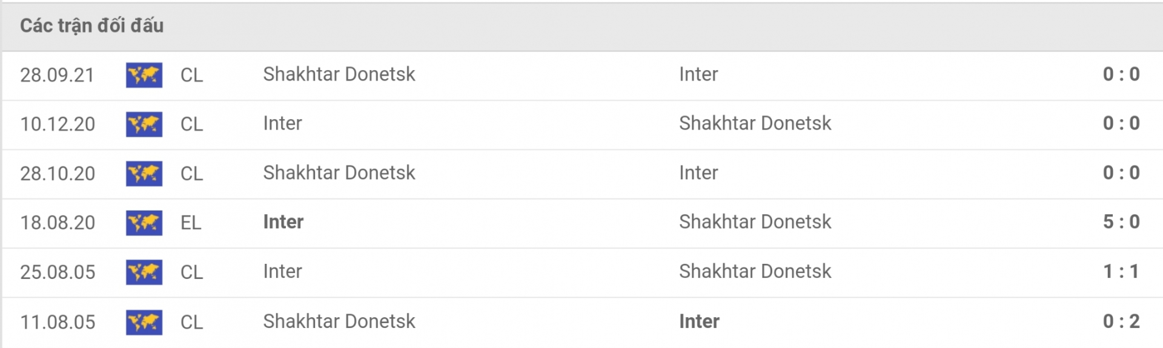Click the world flag icon for 25.08.05 match
This screenshot has width=1163, height=348.
coord(144,272)
